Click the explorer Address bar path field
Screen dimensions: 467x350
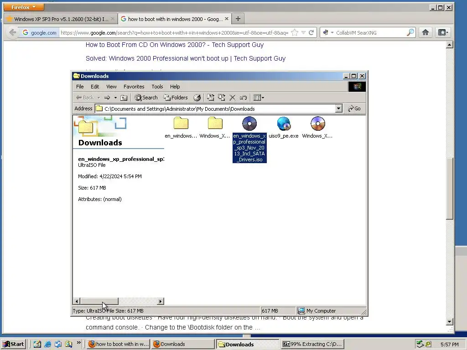[215, 108]
